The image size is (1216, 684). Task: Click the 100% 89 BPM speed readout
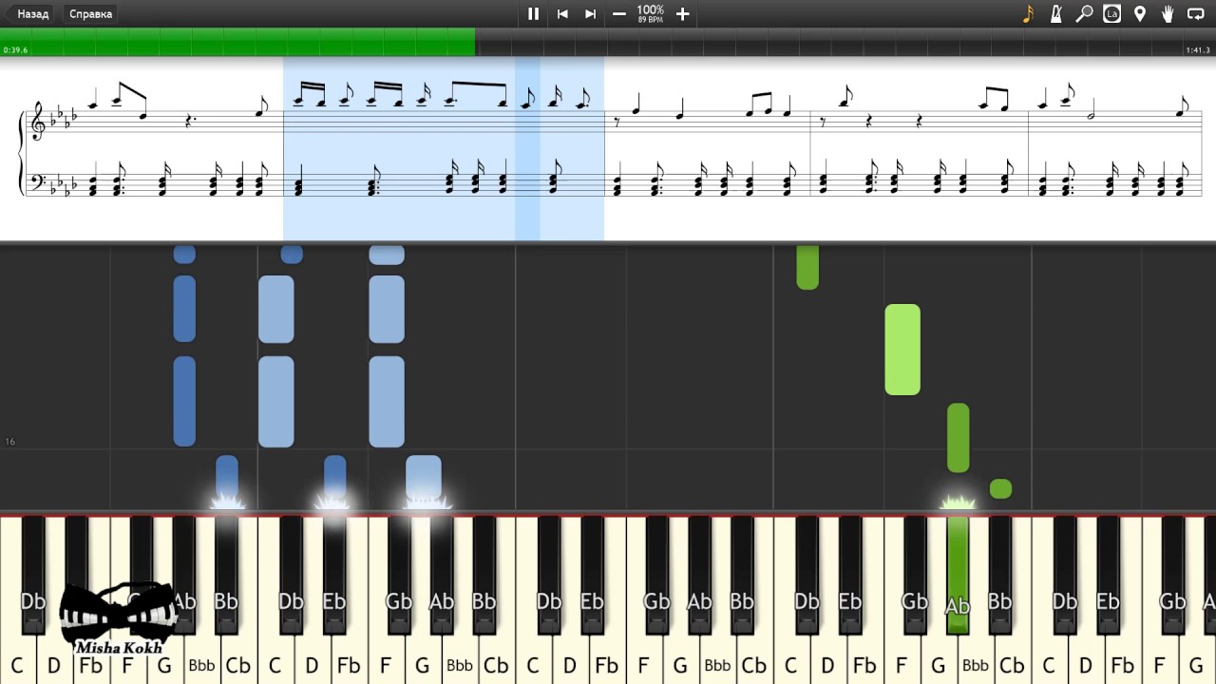pyautogui.click(x=651, y=13)
